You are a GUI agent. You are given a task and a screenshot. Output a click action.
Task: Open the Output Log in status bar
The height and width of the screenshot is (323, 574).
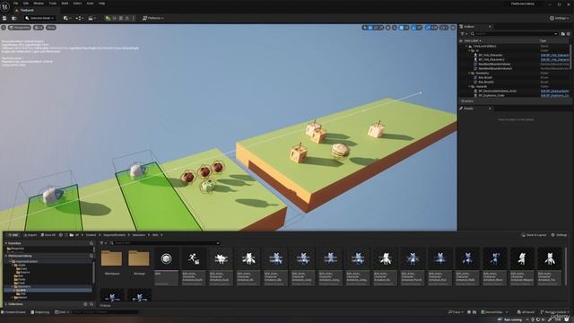40,312
